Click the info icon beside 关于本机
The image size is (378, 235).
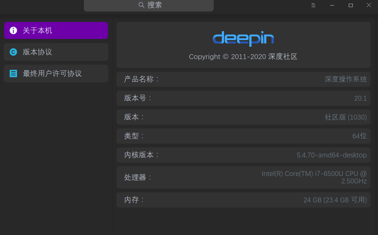(13, 30)
